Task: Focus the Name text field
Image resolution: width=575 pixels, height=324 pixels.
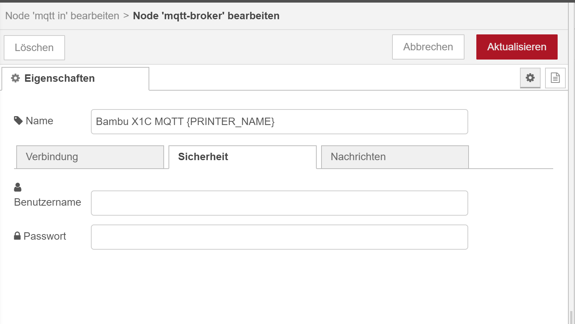Action: (279, 122)
